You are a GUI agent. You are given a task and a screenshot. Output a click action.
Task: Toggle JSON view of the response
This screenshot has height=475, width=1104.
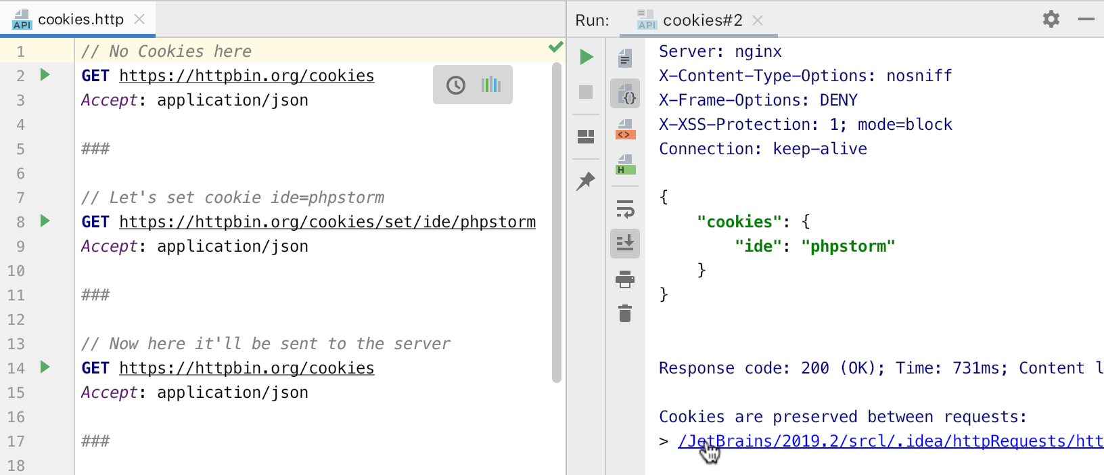point(625,93)
